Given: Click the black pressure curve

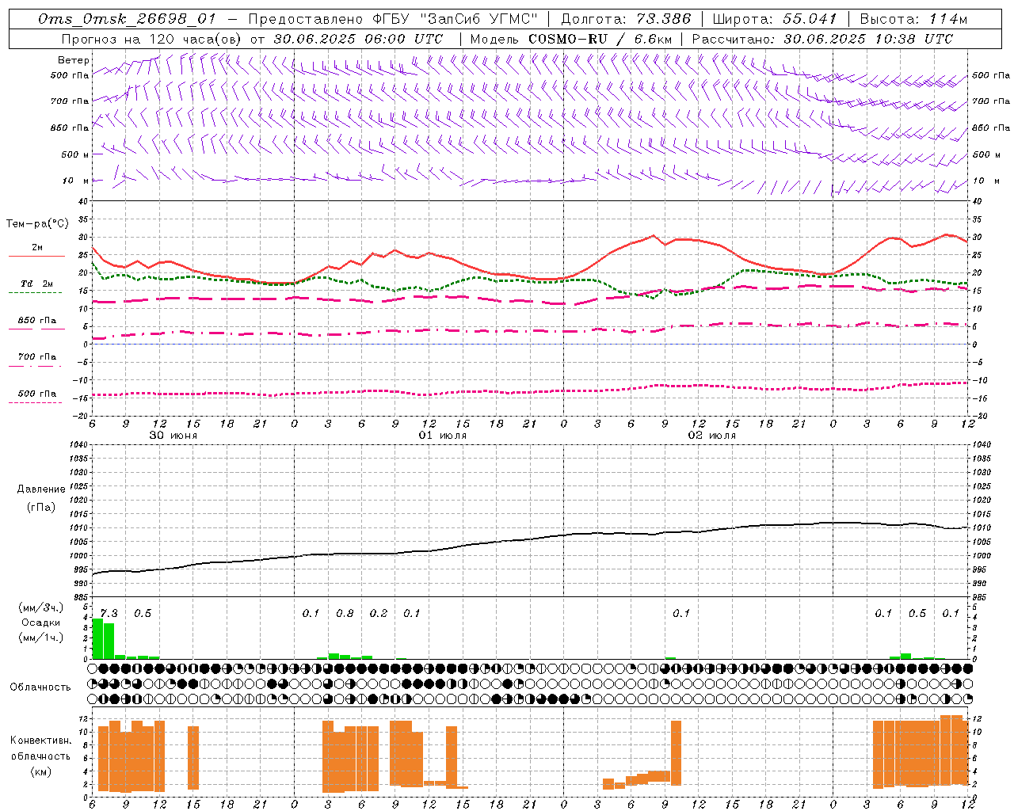Looking at the screenshot, I should click(531, 539).
